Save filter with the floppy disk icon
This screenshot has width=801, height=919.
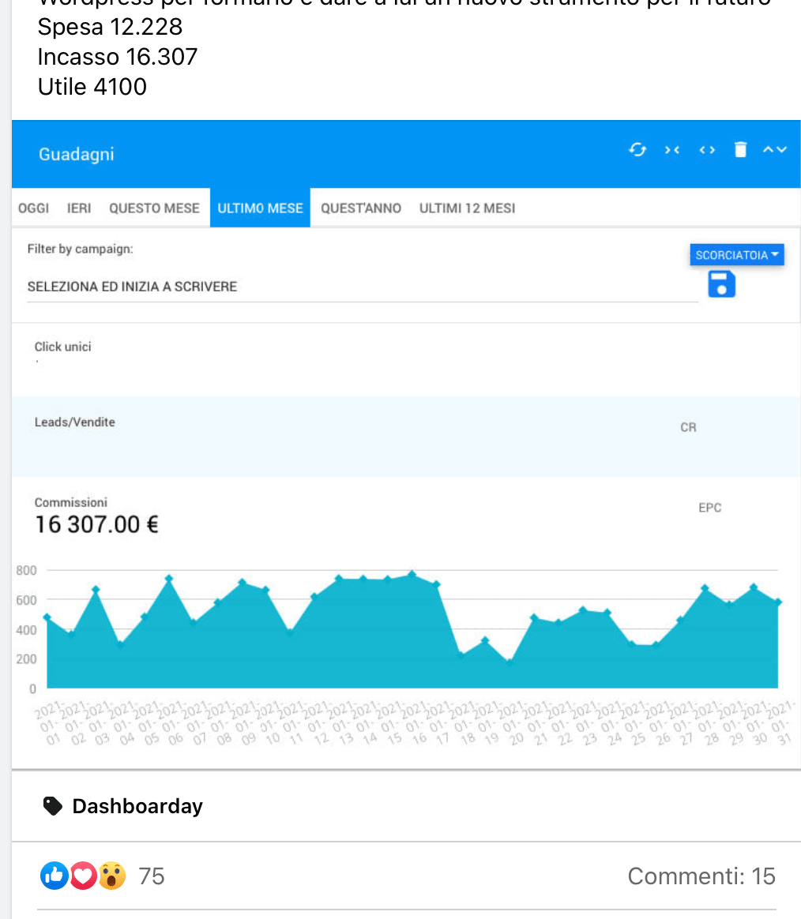tap(721, 284)
